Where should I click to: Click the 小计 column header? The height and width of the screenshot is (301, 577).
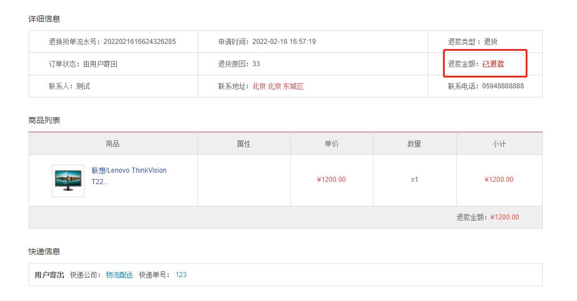[x=499, y=144]
